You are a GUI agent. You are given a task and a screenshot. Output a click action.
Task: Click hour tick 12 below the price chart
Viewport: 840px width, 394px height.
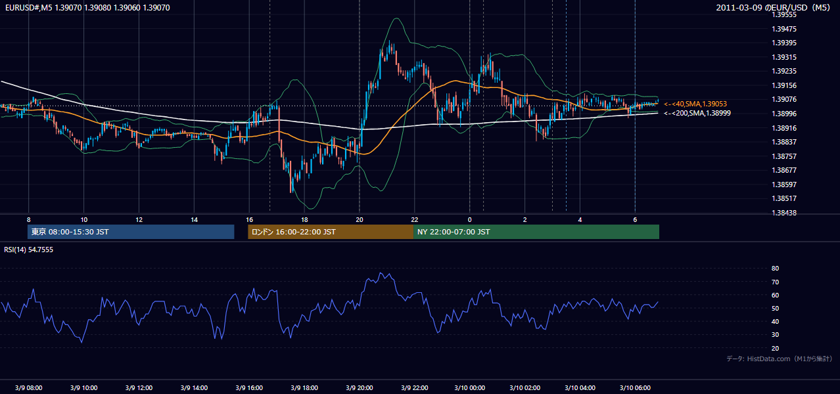pyautogui.click(x=139, y=219)
